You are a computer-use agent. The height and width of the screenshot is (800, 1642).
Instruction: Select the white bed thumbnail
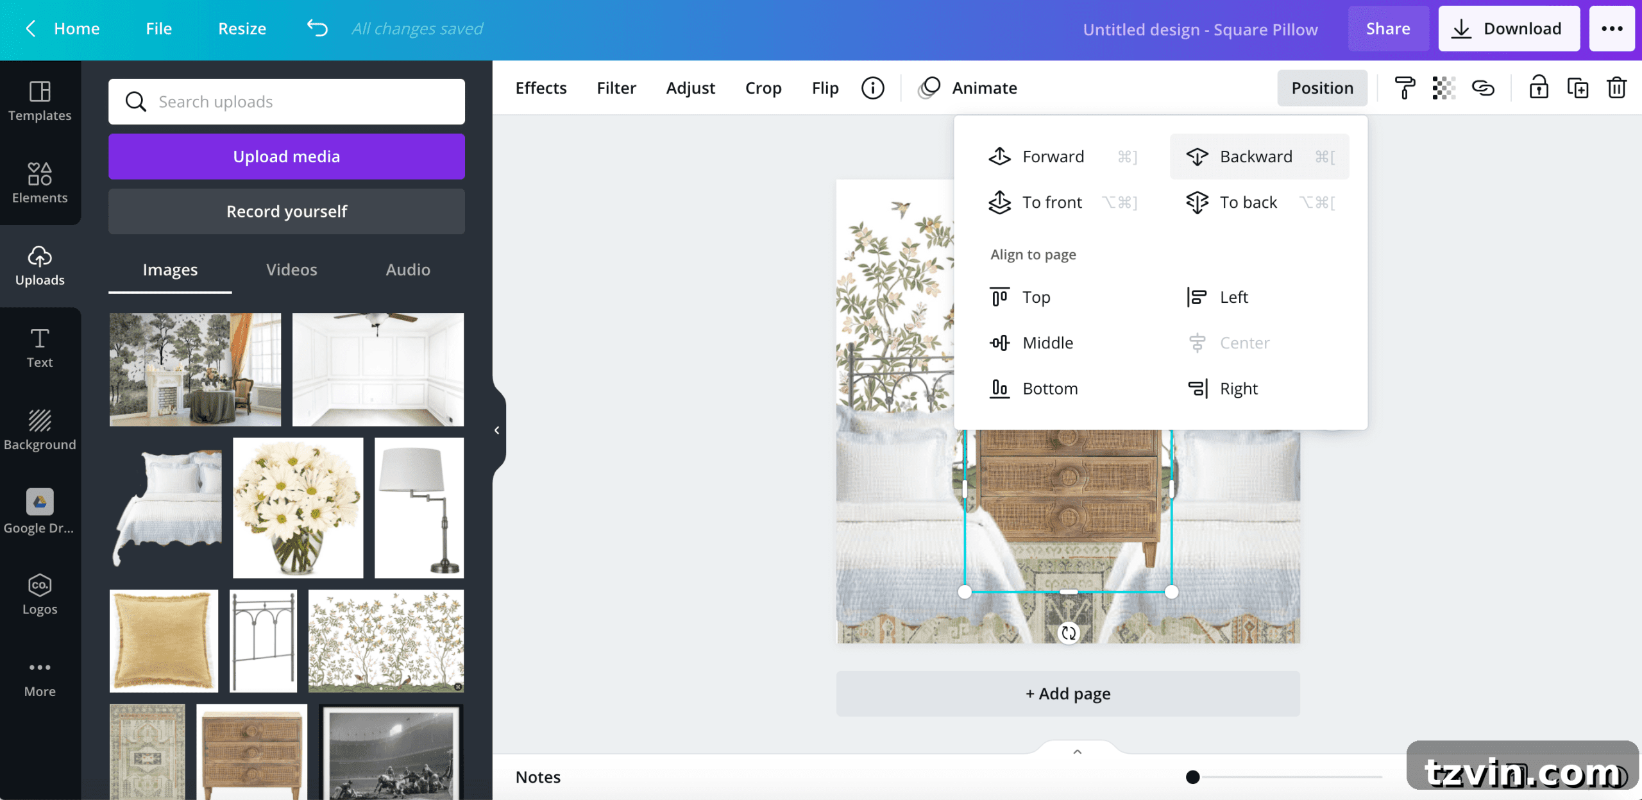[x=165, y=507]
